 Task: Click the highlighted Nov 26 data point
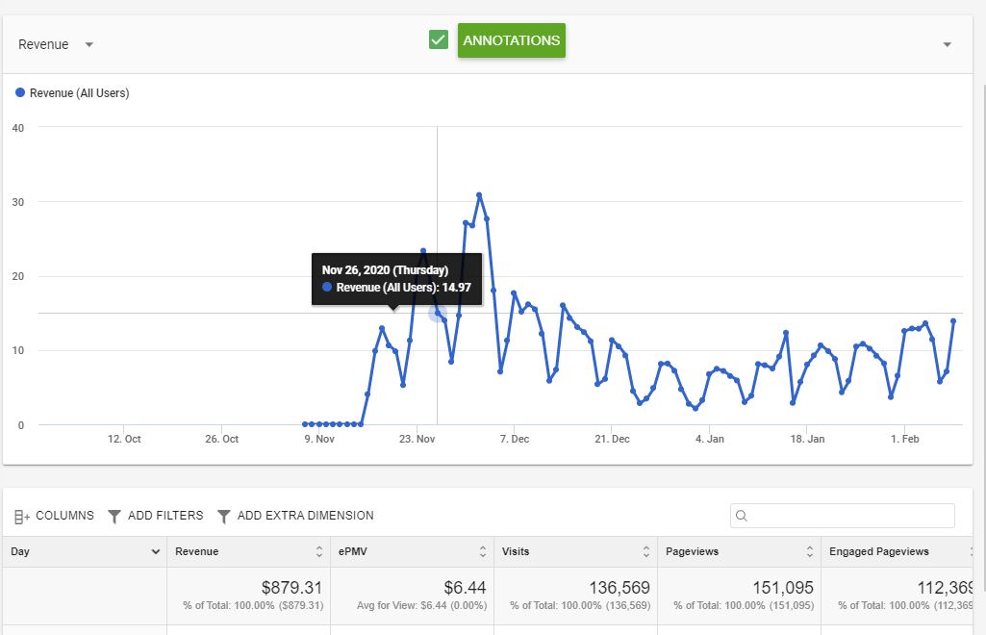coord(437,313)
